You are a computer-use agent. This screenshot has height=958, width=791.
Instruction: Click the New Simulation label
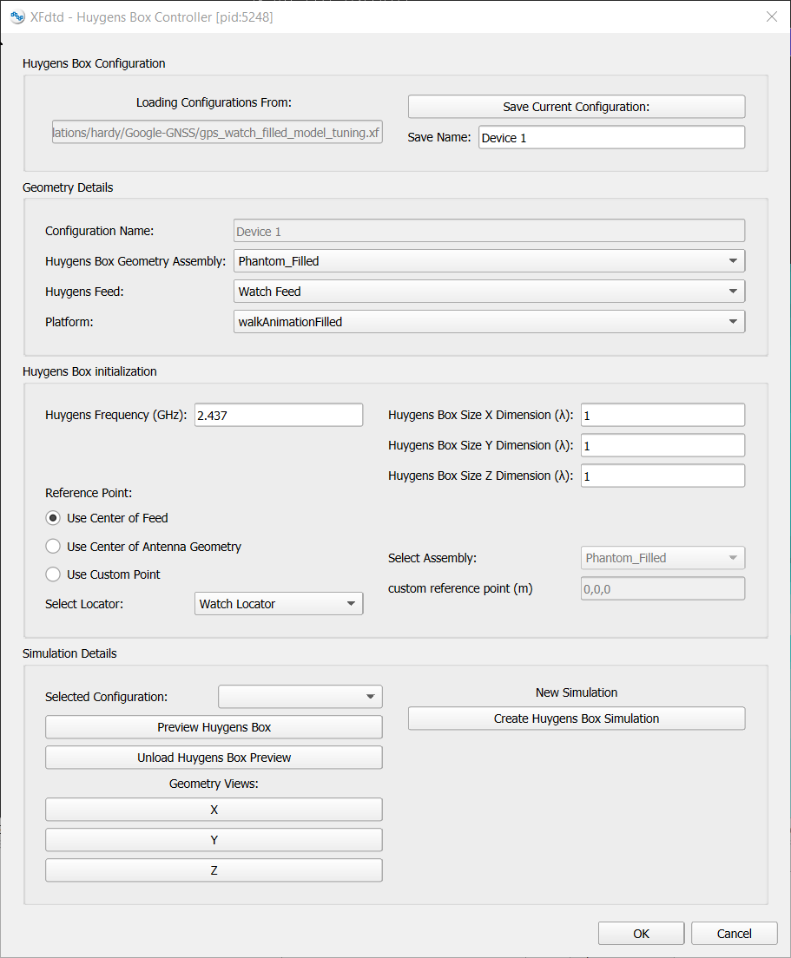click(x=577, y=692)
